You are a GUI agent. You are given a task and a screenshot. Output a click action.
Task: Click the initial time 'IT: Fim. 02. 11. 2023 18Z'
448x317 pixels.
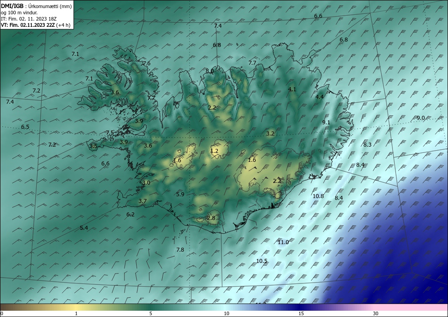pyautogui.click(x=29, y=19)
